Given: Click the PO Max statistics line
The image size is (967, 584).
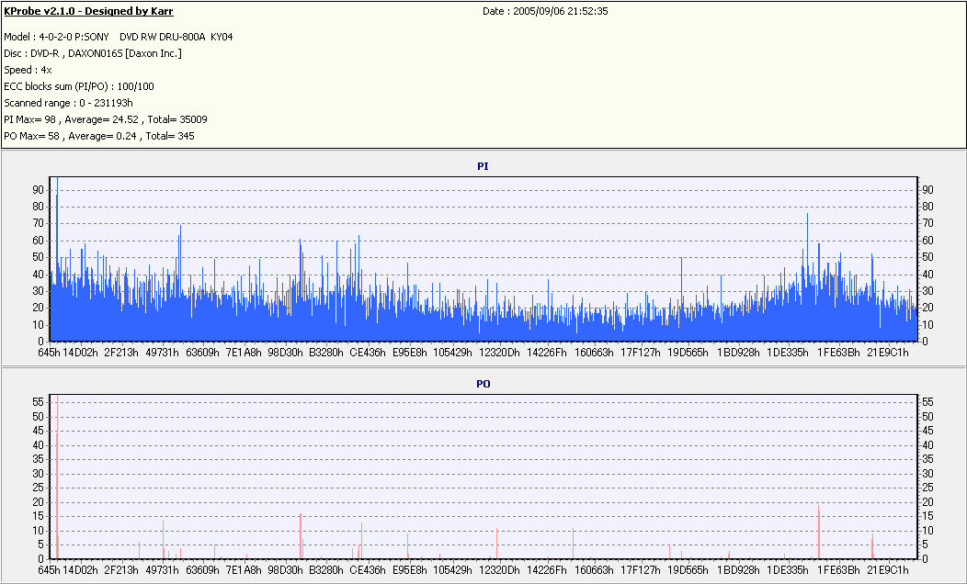Looking at the screenshot, I should click(x=99, y=136).
